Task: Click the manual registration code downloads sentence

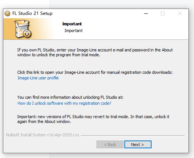Action: [95, 72]
